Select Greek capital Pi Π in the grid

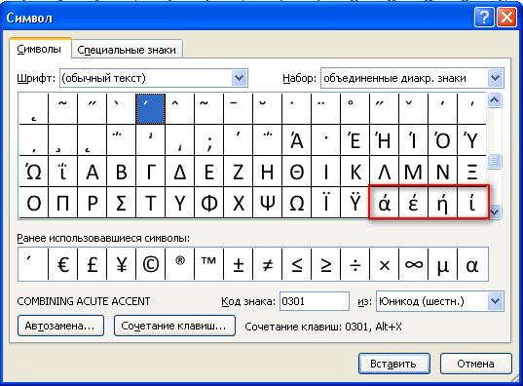click(63, 203)
